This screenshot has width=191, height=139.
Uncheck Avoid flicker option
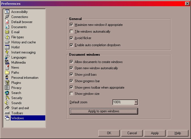[71, 38]
